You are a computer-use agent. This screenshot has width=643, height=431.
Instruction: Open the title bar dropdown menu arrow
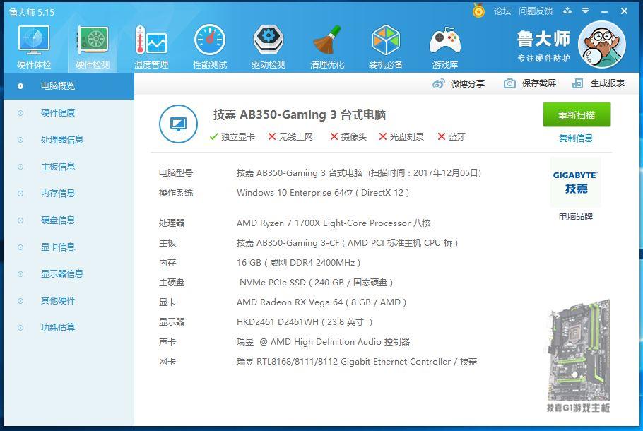pyautogui.click(x=586, y=11)
